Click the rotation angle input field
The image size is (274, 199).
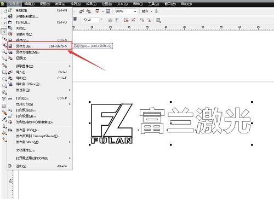93,20
